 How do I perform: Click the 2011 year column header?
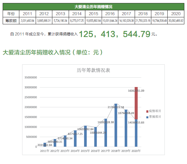[x=27, y=14]
